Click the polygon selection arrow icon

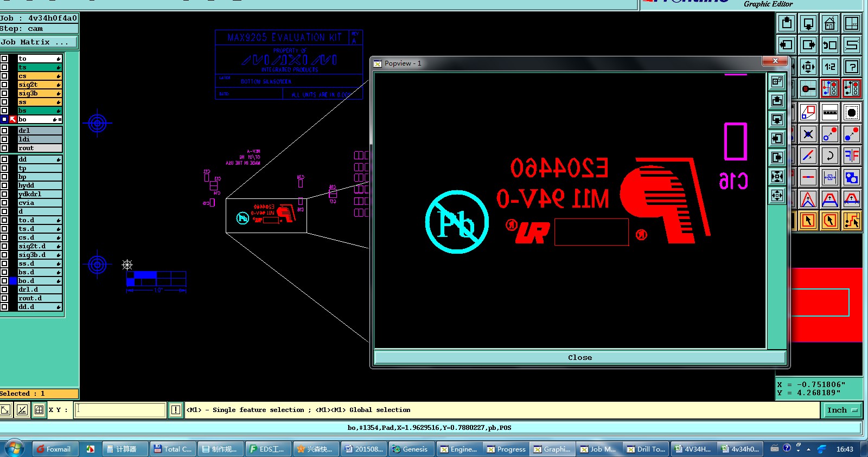click(830, 221)
